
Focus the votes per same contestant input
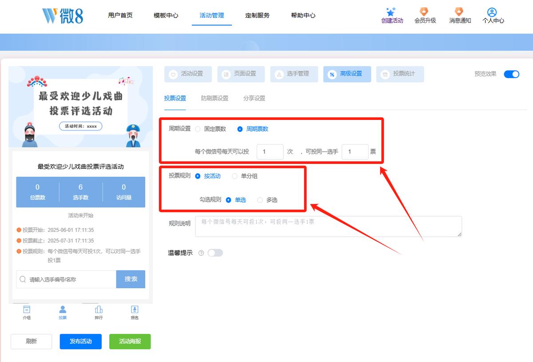pos(355,152)
